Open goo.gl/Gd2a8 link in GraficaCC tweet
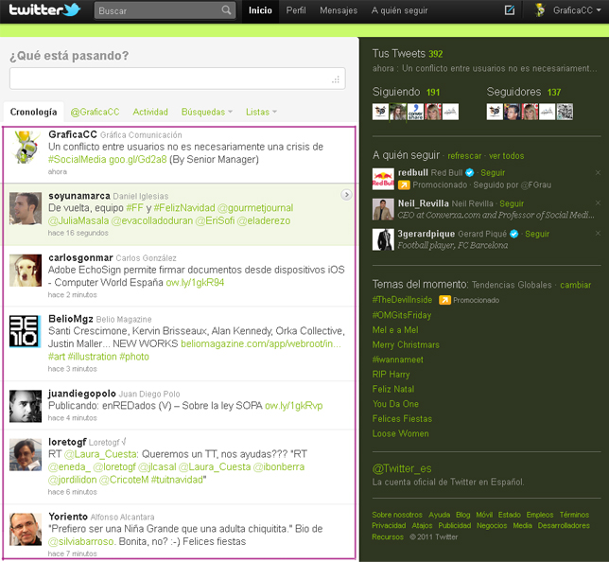The height and width of the screenshot is (562, 609). (137, 159)
